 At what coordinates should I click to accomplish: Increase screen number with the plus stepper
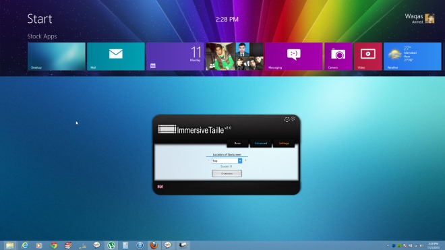(245, 160)
